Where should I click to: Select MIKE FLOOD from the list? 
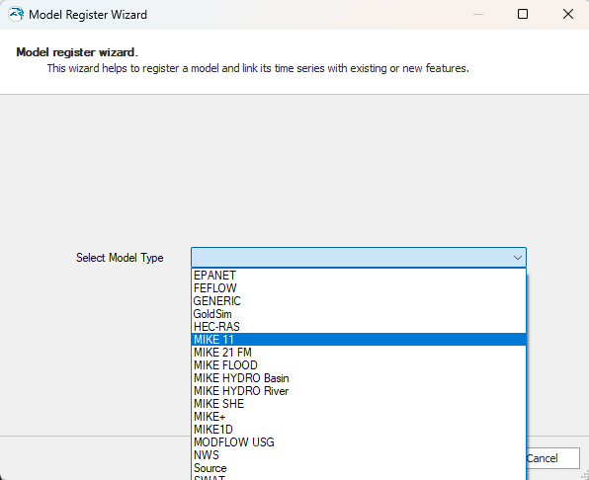point(359,365)
